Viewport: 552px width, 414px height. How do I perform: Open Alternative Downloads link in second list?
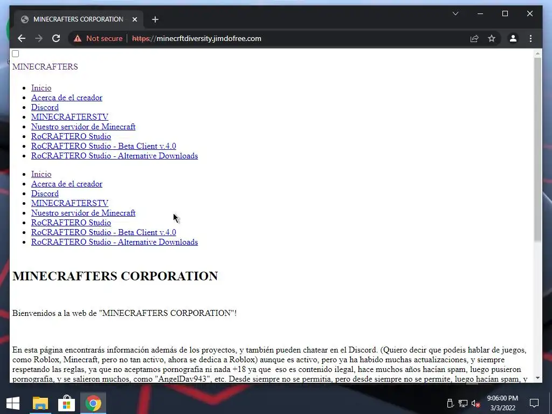114,242
